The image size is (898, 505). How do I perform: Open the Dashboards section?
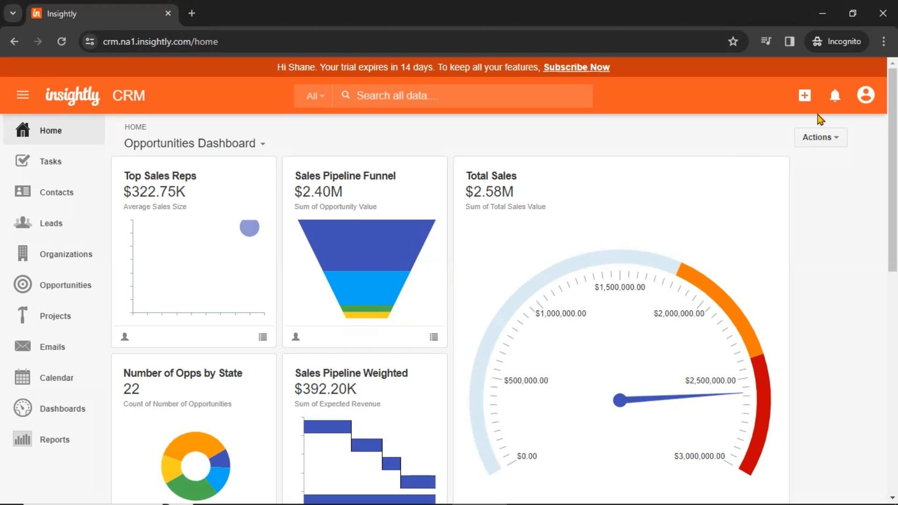(x=62, y=408)
